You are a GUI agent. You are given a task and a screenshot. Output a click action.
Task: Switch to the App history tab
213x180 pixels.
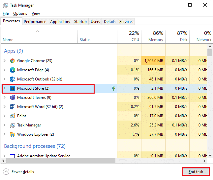point(60,22)
